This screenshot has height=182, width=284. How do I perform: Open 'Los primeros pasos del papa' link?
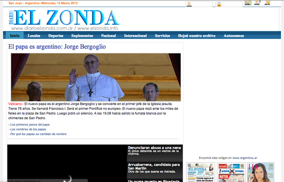pos(30,125)
